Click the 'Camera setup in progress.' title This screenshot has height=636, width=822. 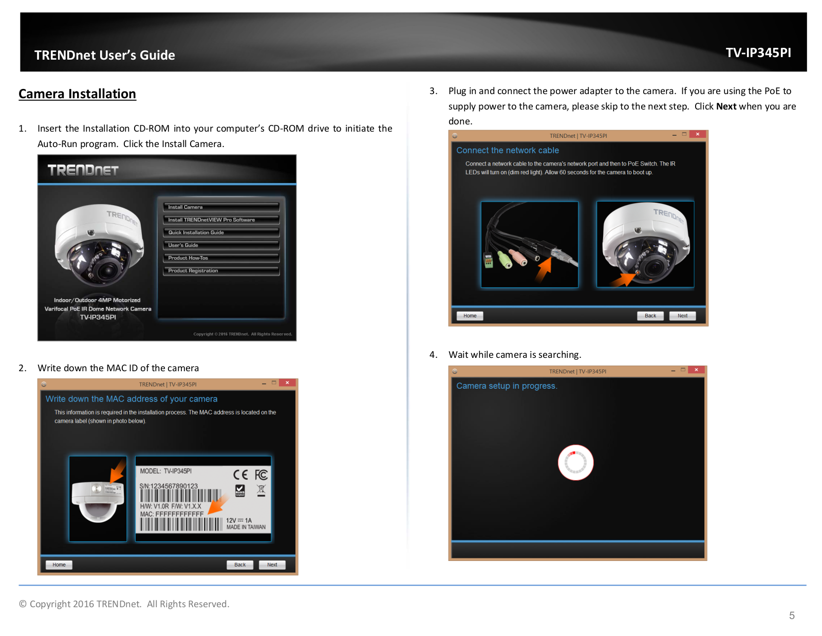[x=507, y=386]
